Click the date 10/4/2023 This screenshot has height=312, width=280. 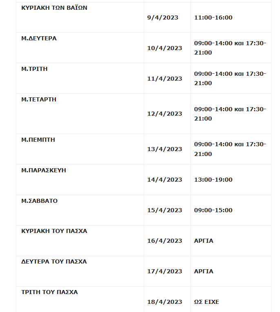tap(164, 48)
